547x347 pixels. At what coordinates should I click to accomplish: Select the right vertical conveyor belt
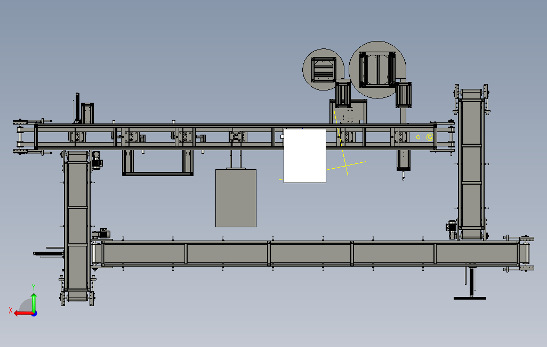pos(471,164)
